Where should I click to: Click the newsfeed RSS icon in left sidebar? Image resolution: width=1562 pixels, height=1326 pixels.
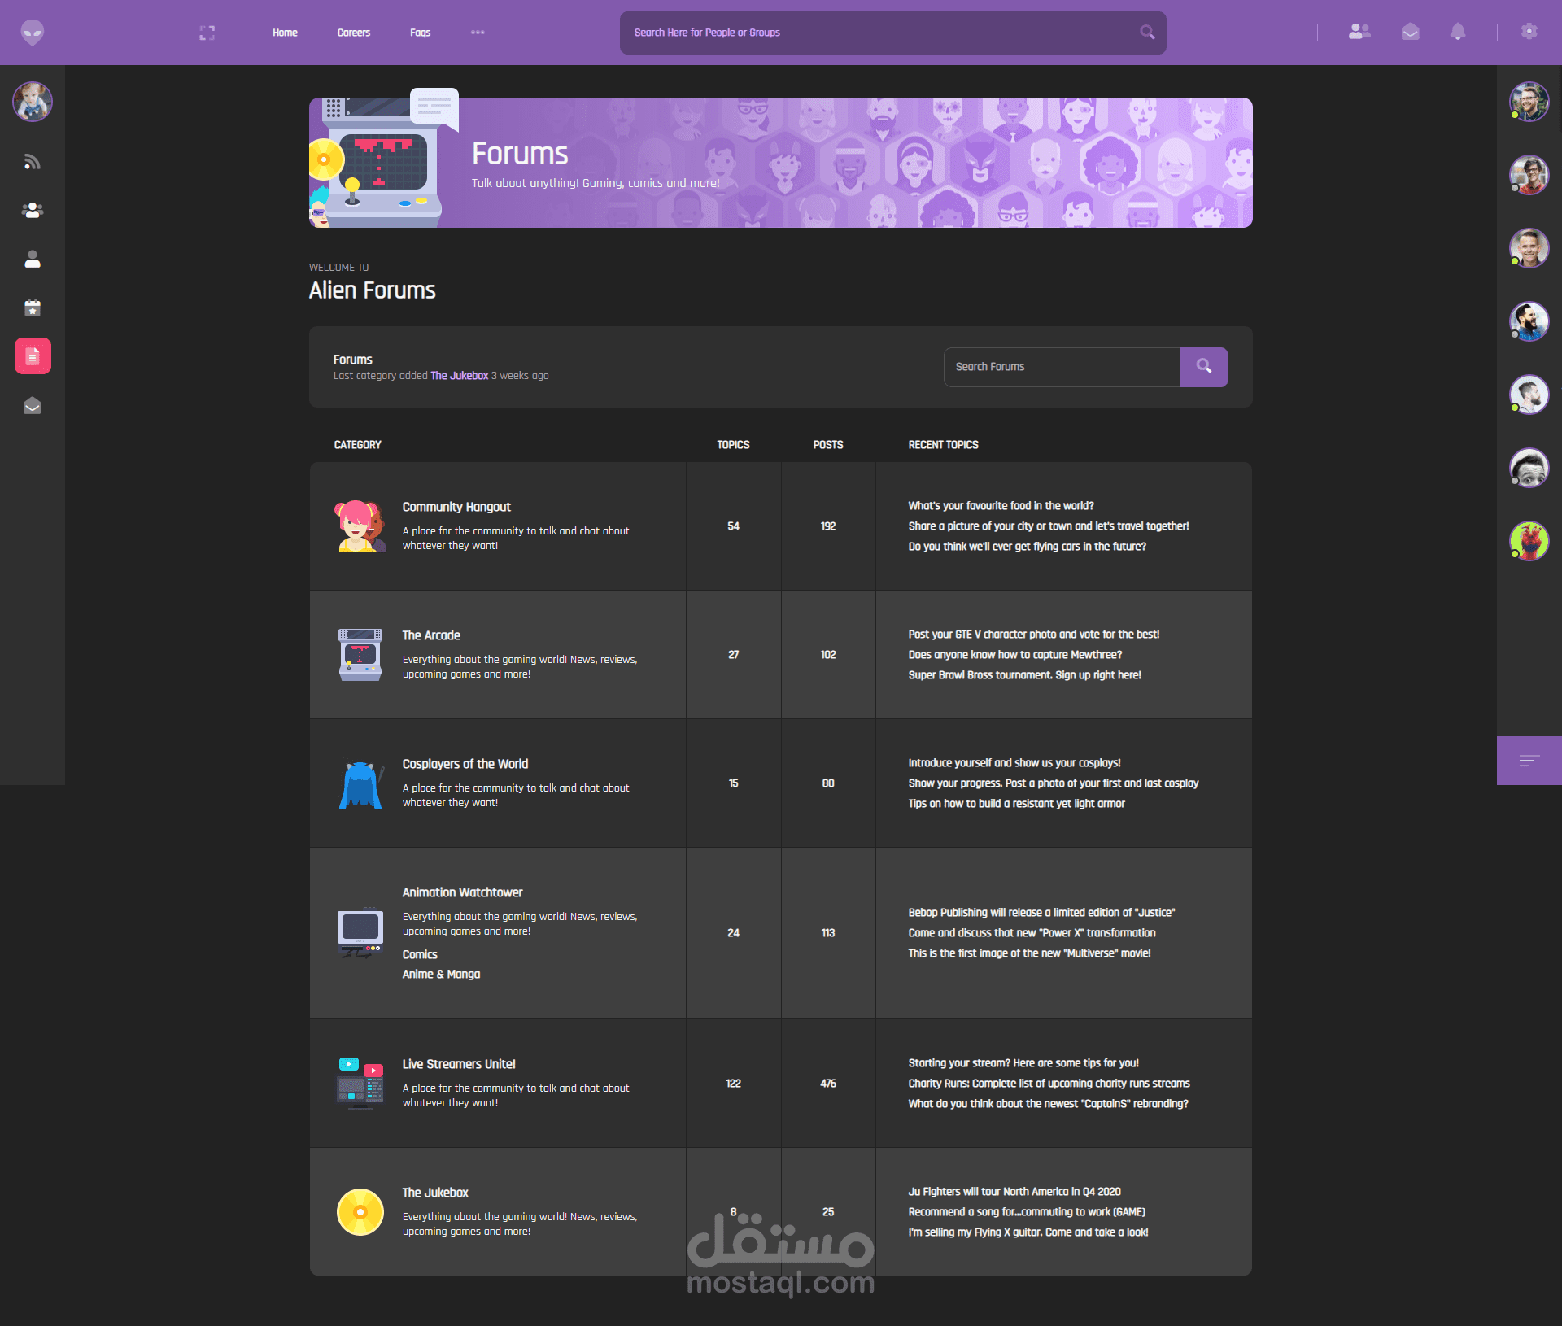click(x=32, y=162)
